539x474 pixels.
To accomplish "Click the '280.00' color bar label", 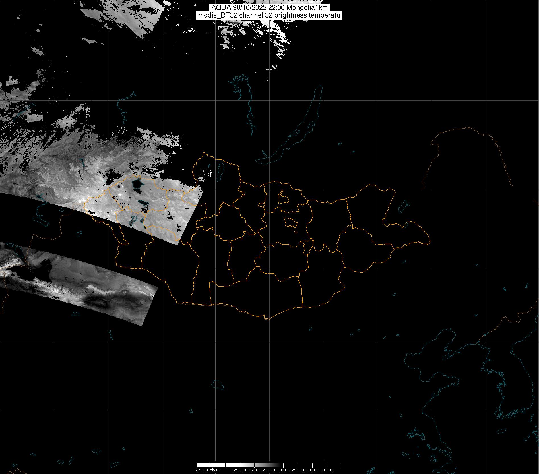I will pos(283,470).
